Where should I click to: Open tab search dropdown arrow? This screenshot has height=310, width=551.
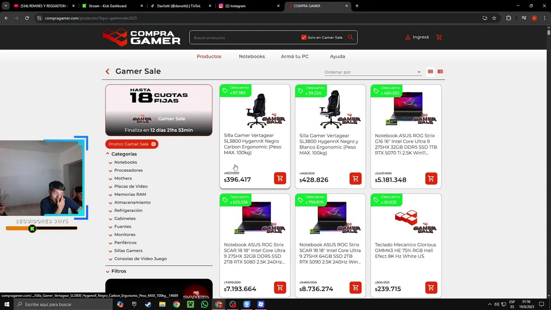click(x=6, y=6)
